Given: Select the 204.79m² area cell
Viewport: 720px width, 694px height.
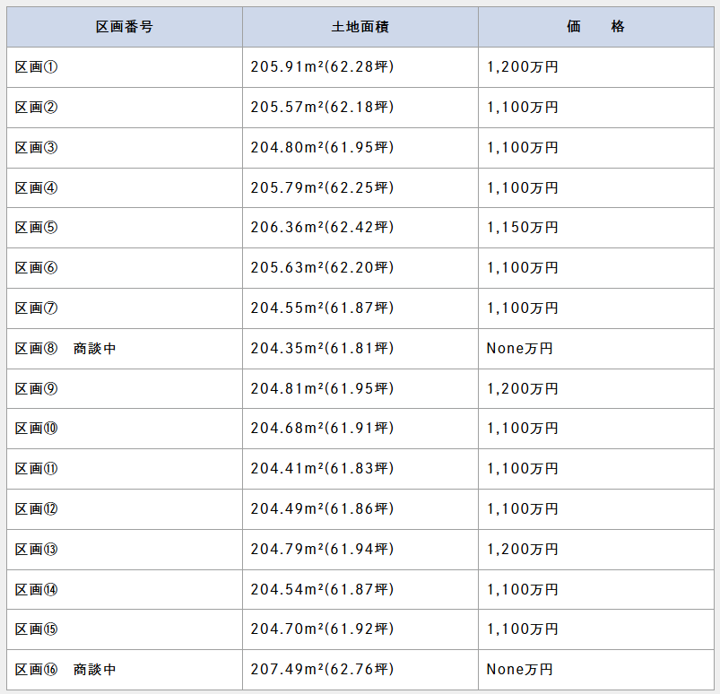Looking at the screenshot, I should click(323, 550).
